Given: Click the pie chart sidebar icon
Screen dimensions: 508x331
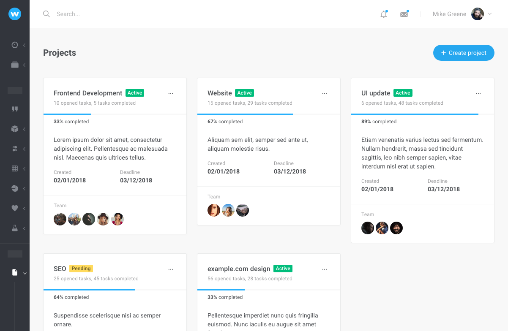Looking at the screenshot, I should point(15,188).
